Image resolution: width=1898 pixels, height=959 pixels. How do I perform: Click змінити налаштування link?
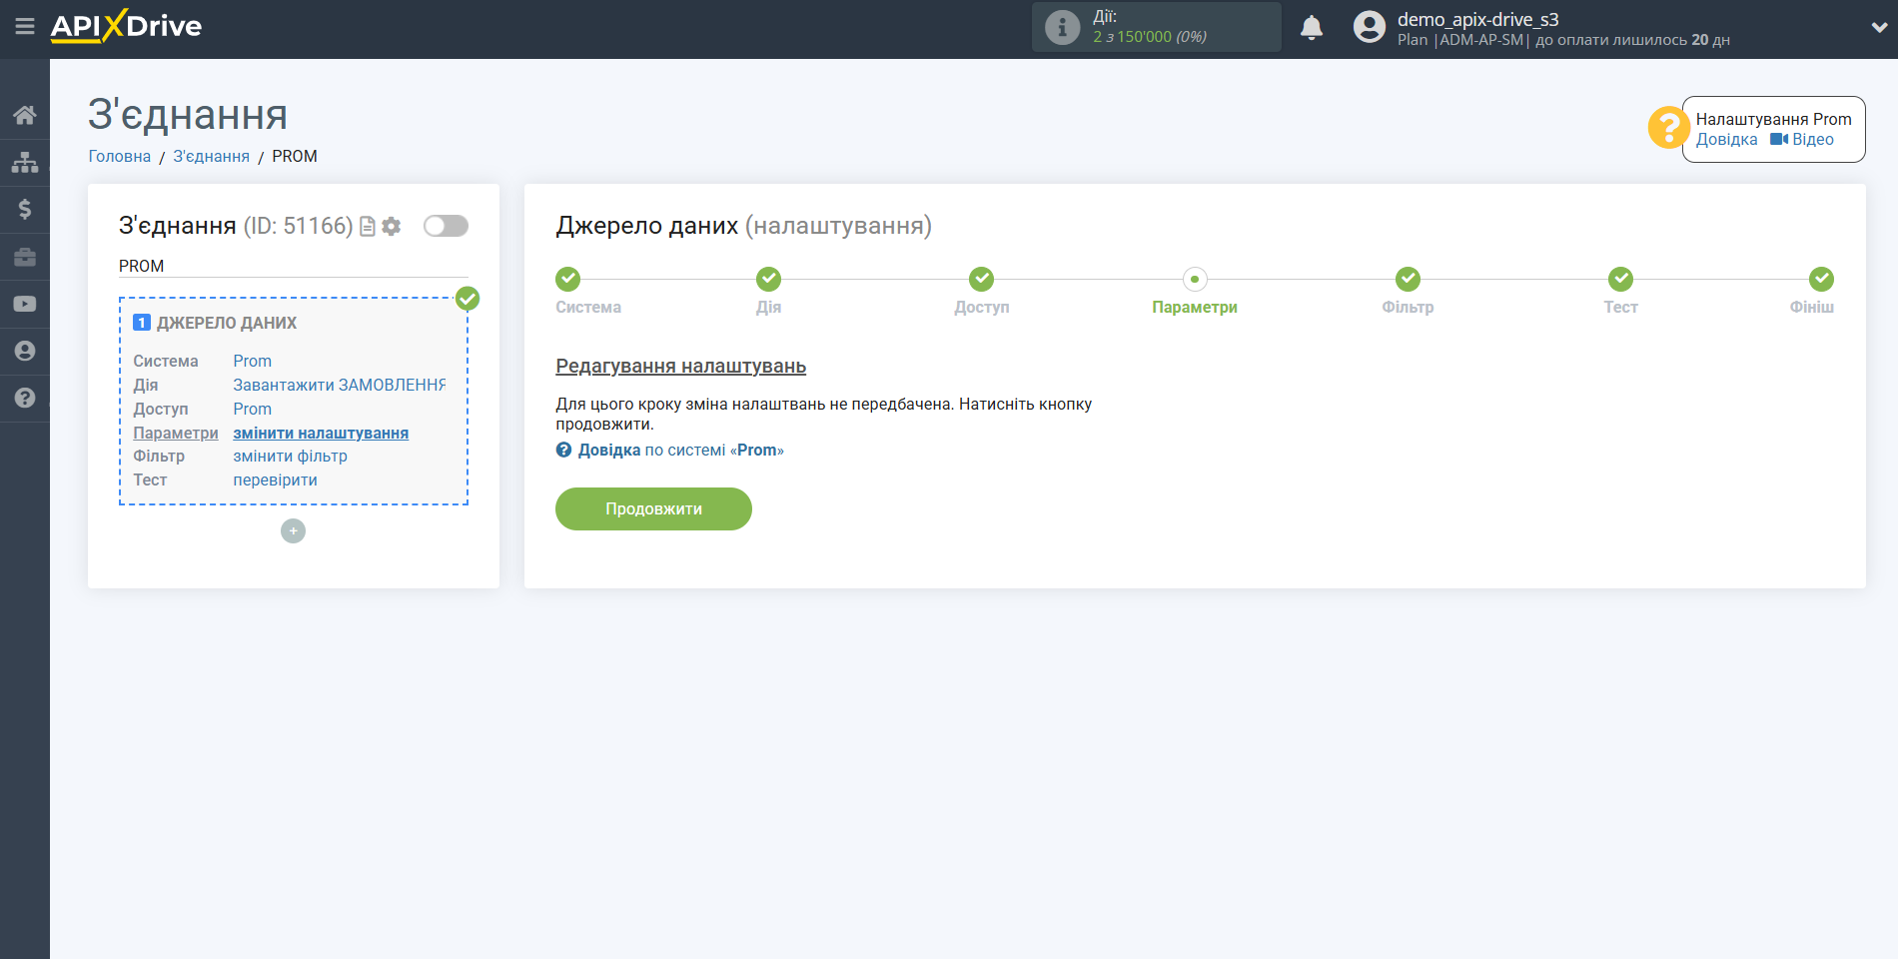coord(321,434)
